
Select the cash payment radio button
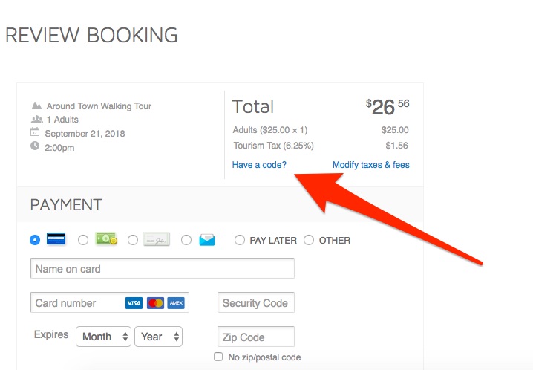(83, 240)
